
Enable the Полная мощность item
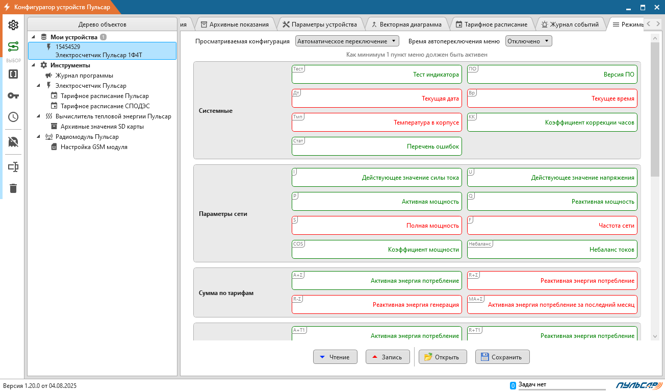[377, 225]
